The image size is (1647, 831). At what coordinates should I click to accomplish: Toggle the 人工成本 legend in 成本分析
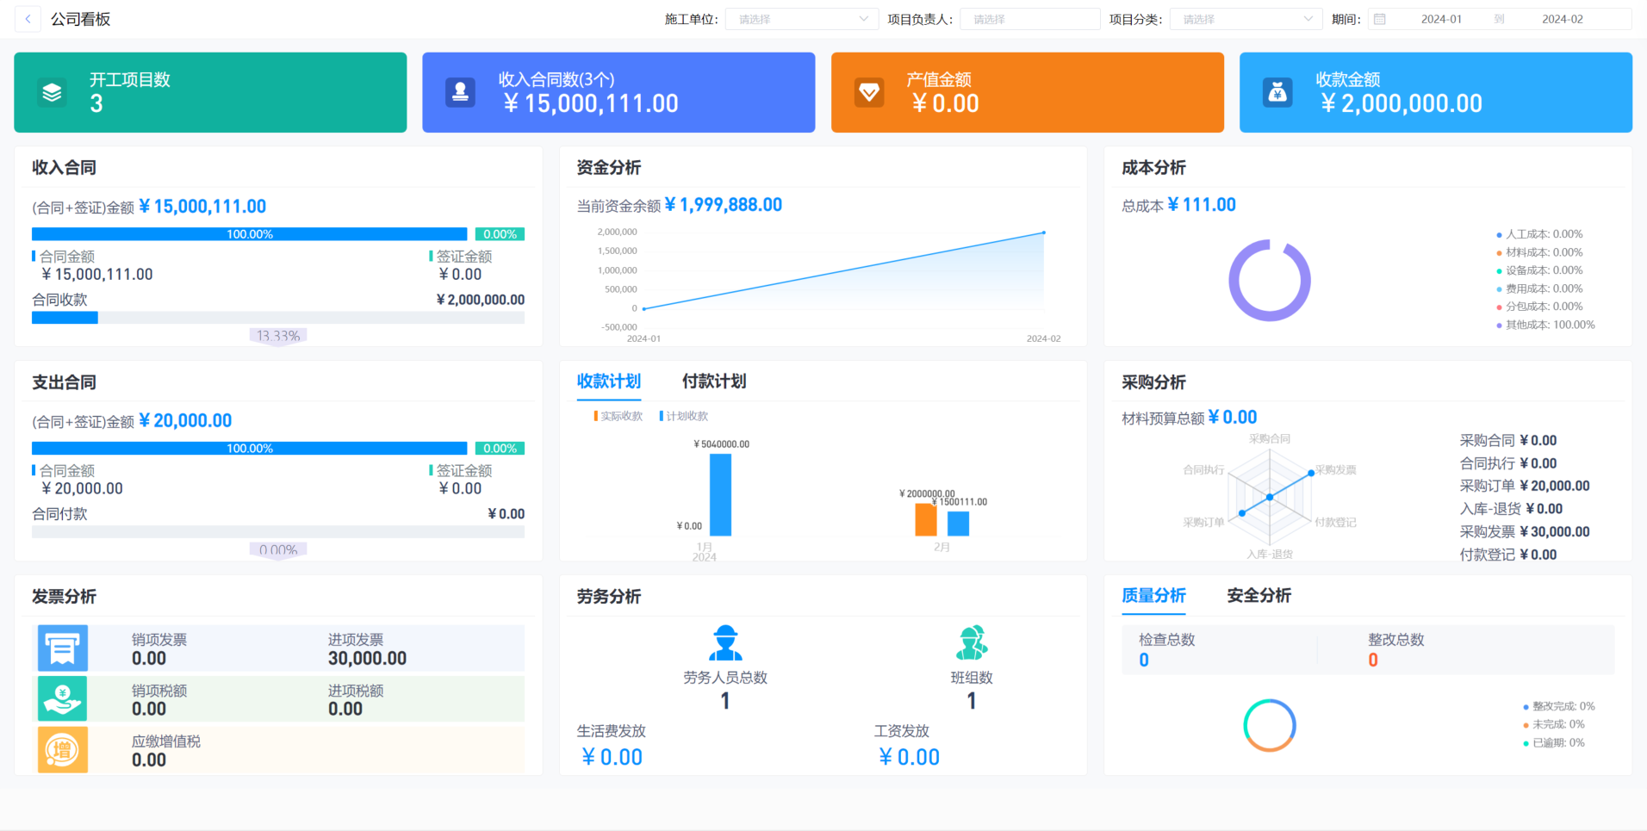(1538, 233)
